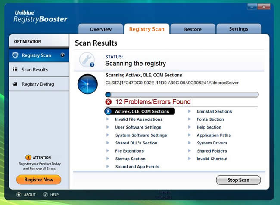This screenshot has height=205, width=280.
Task: Click arrow beside System Software Settings
Action: pos(108,135)
